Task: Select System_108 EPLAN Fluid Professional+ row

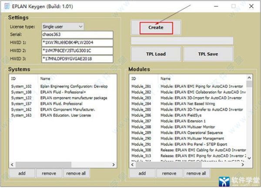Action: coord(63,92)
